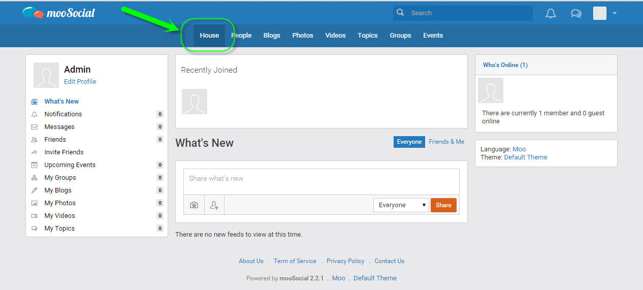Click the search magnifier icon
The image size is (643, 290).
click(401, 13)
